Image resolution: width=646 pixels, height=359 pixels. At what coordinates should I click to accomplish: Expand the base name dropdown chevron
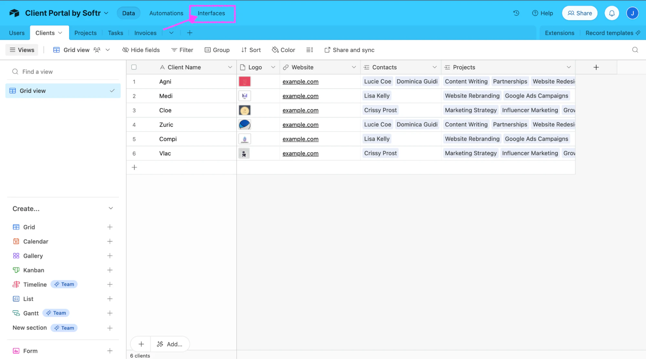106,13
